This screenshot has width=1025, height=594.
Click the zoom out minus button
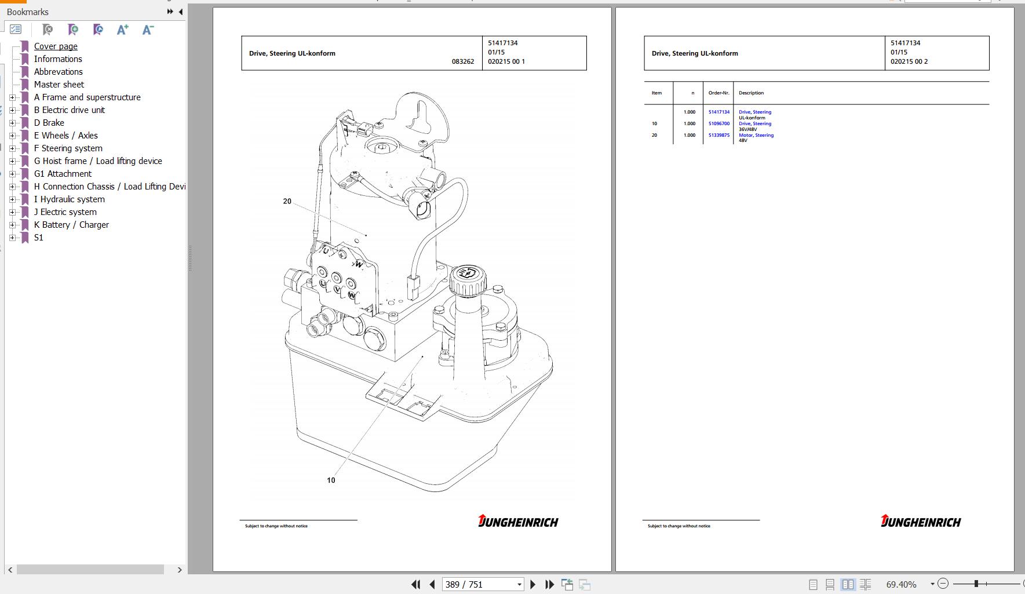tap(943, 584)
